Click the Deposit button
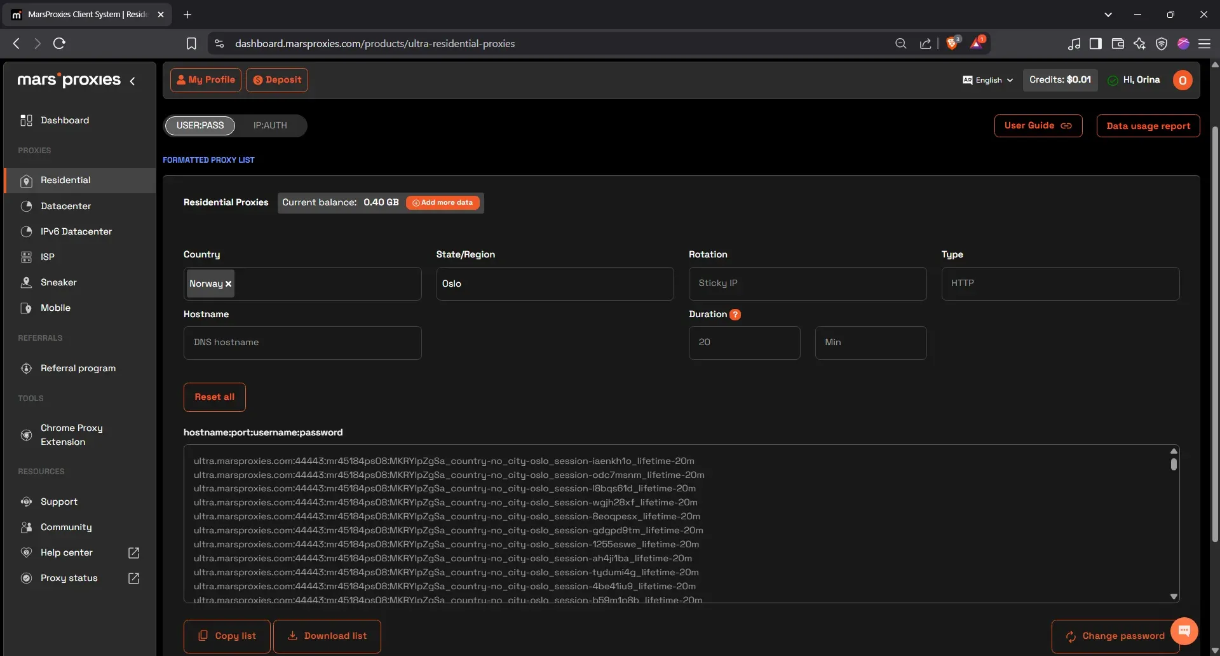1220x656 pixels. point(277,80)
